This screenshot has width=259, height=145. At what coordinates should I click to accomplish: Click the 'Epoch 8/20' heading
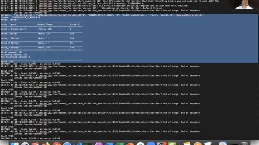7,127
